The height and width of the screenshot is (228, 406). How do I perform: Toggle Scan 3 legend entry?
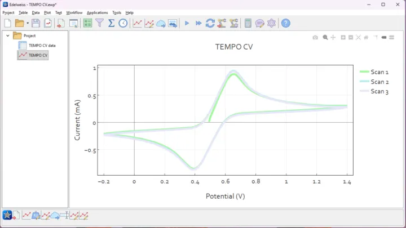379,91
